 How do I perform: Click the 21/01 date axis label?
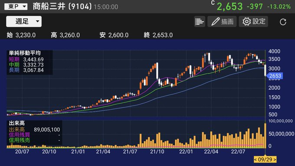78,152
